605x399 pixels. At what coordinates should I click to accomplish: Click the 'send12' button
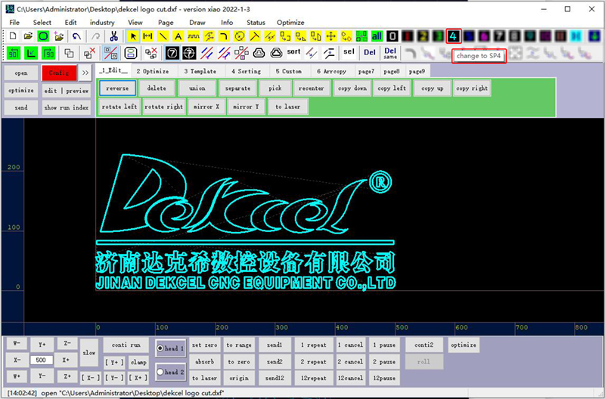click(275, 378)
